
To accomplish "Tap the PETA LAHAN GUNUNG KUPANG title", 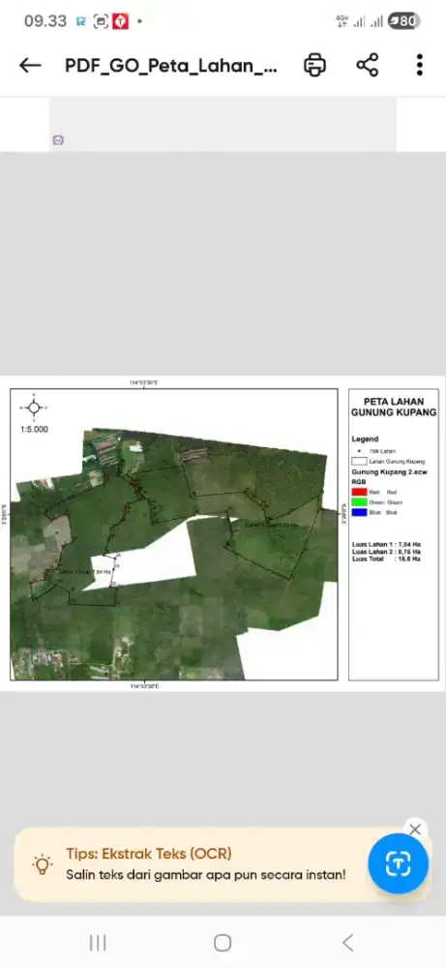I will [x=394, y=407].
